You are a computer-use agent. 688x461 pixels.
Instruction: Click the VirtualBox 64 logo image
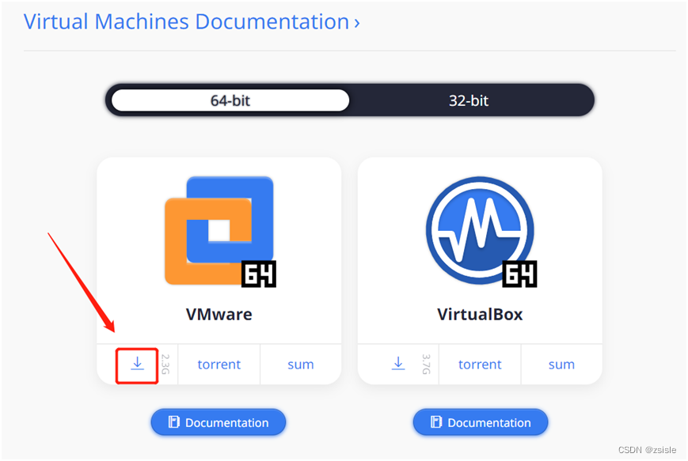[x=481, y=232]
